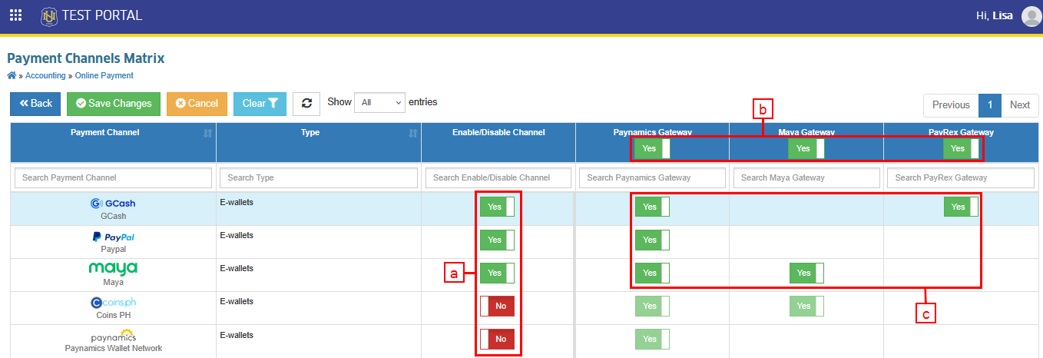The image size is (1043, 358).
Task: Click the Maya logo
Action: 113,268
